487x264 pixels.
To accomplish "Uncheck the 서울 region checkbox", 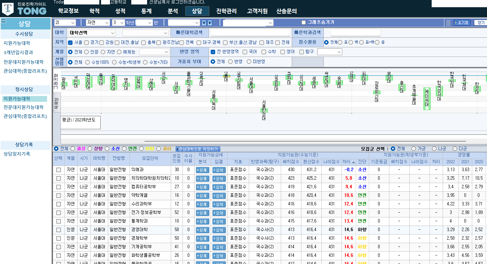I will (x=70, y=43).
